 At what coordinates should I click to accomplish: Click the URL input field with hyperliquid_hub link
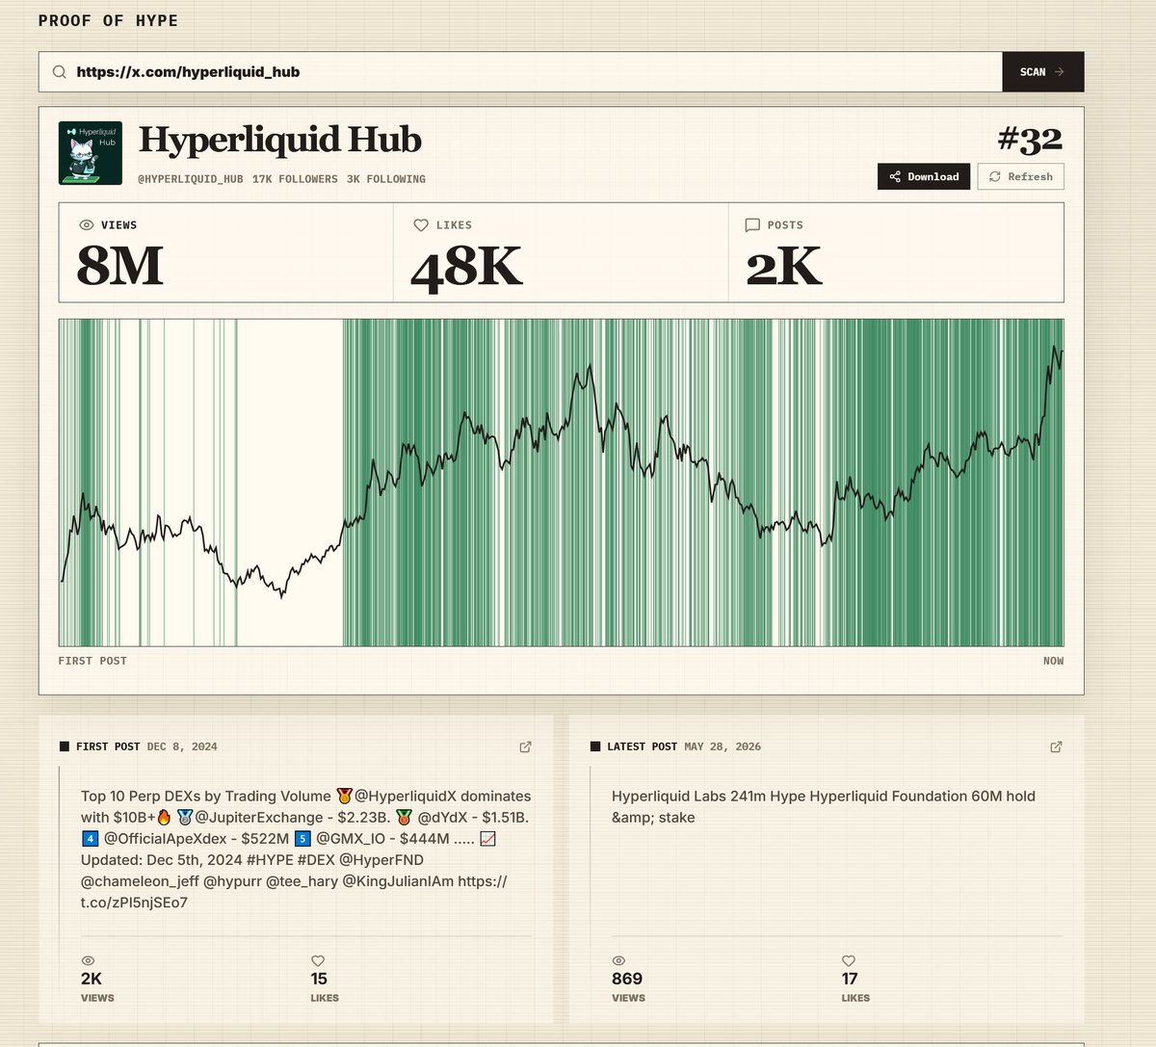520,72
